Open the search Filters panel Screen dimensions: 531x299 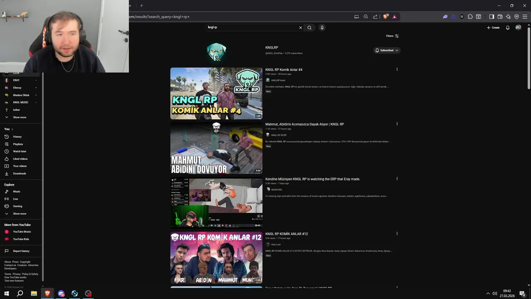point(392,36)
